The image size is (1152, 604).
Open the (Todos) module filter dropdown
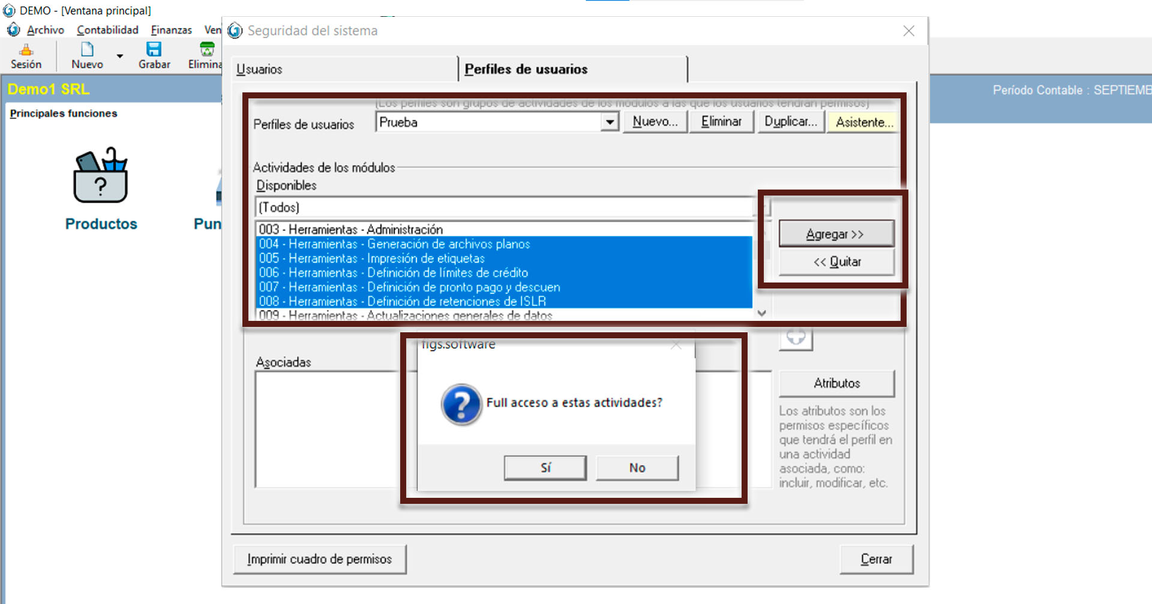(x=762, y=208)
